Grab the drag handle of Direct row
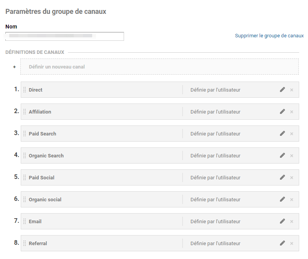The height and width of the screenshot is (259, 308). [x=25, y=90]
